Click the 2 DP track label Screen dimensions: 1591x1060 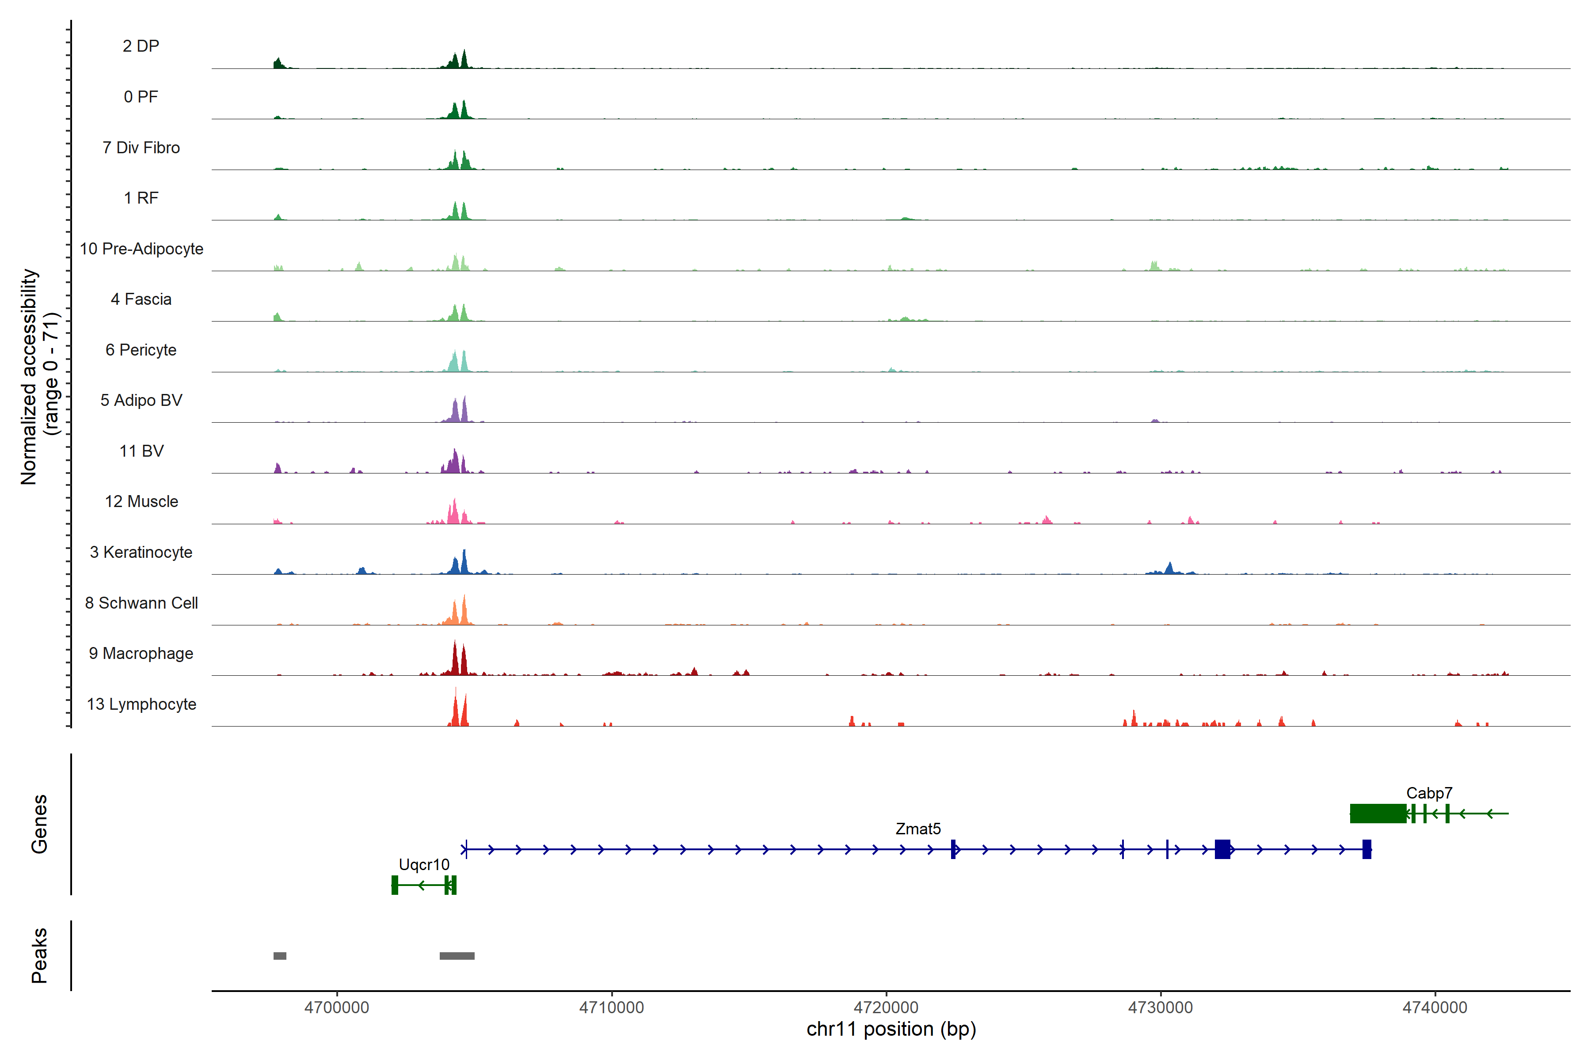(x=141, y=46)
